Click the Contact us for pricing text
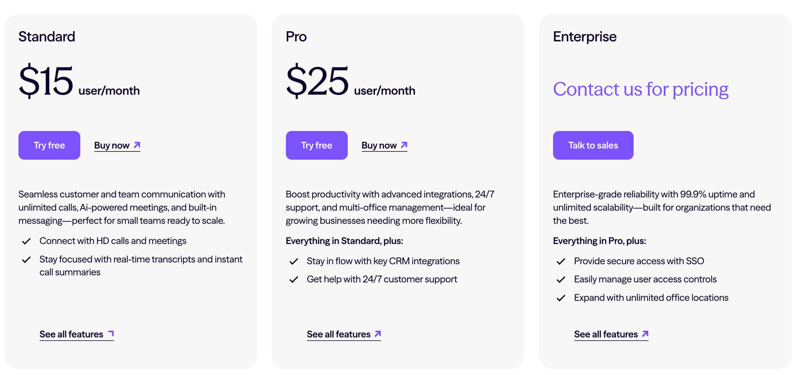The image size is (812, 375). pos(641,89)
